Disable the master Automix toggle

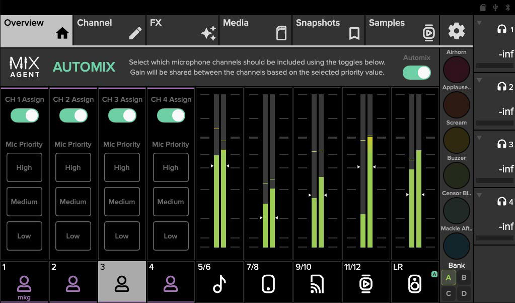coord(417,73)
